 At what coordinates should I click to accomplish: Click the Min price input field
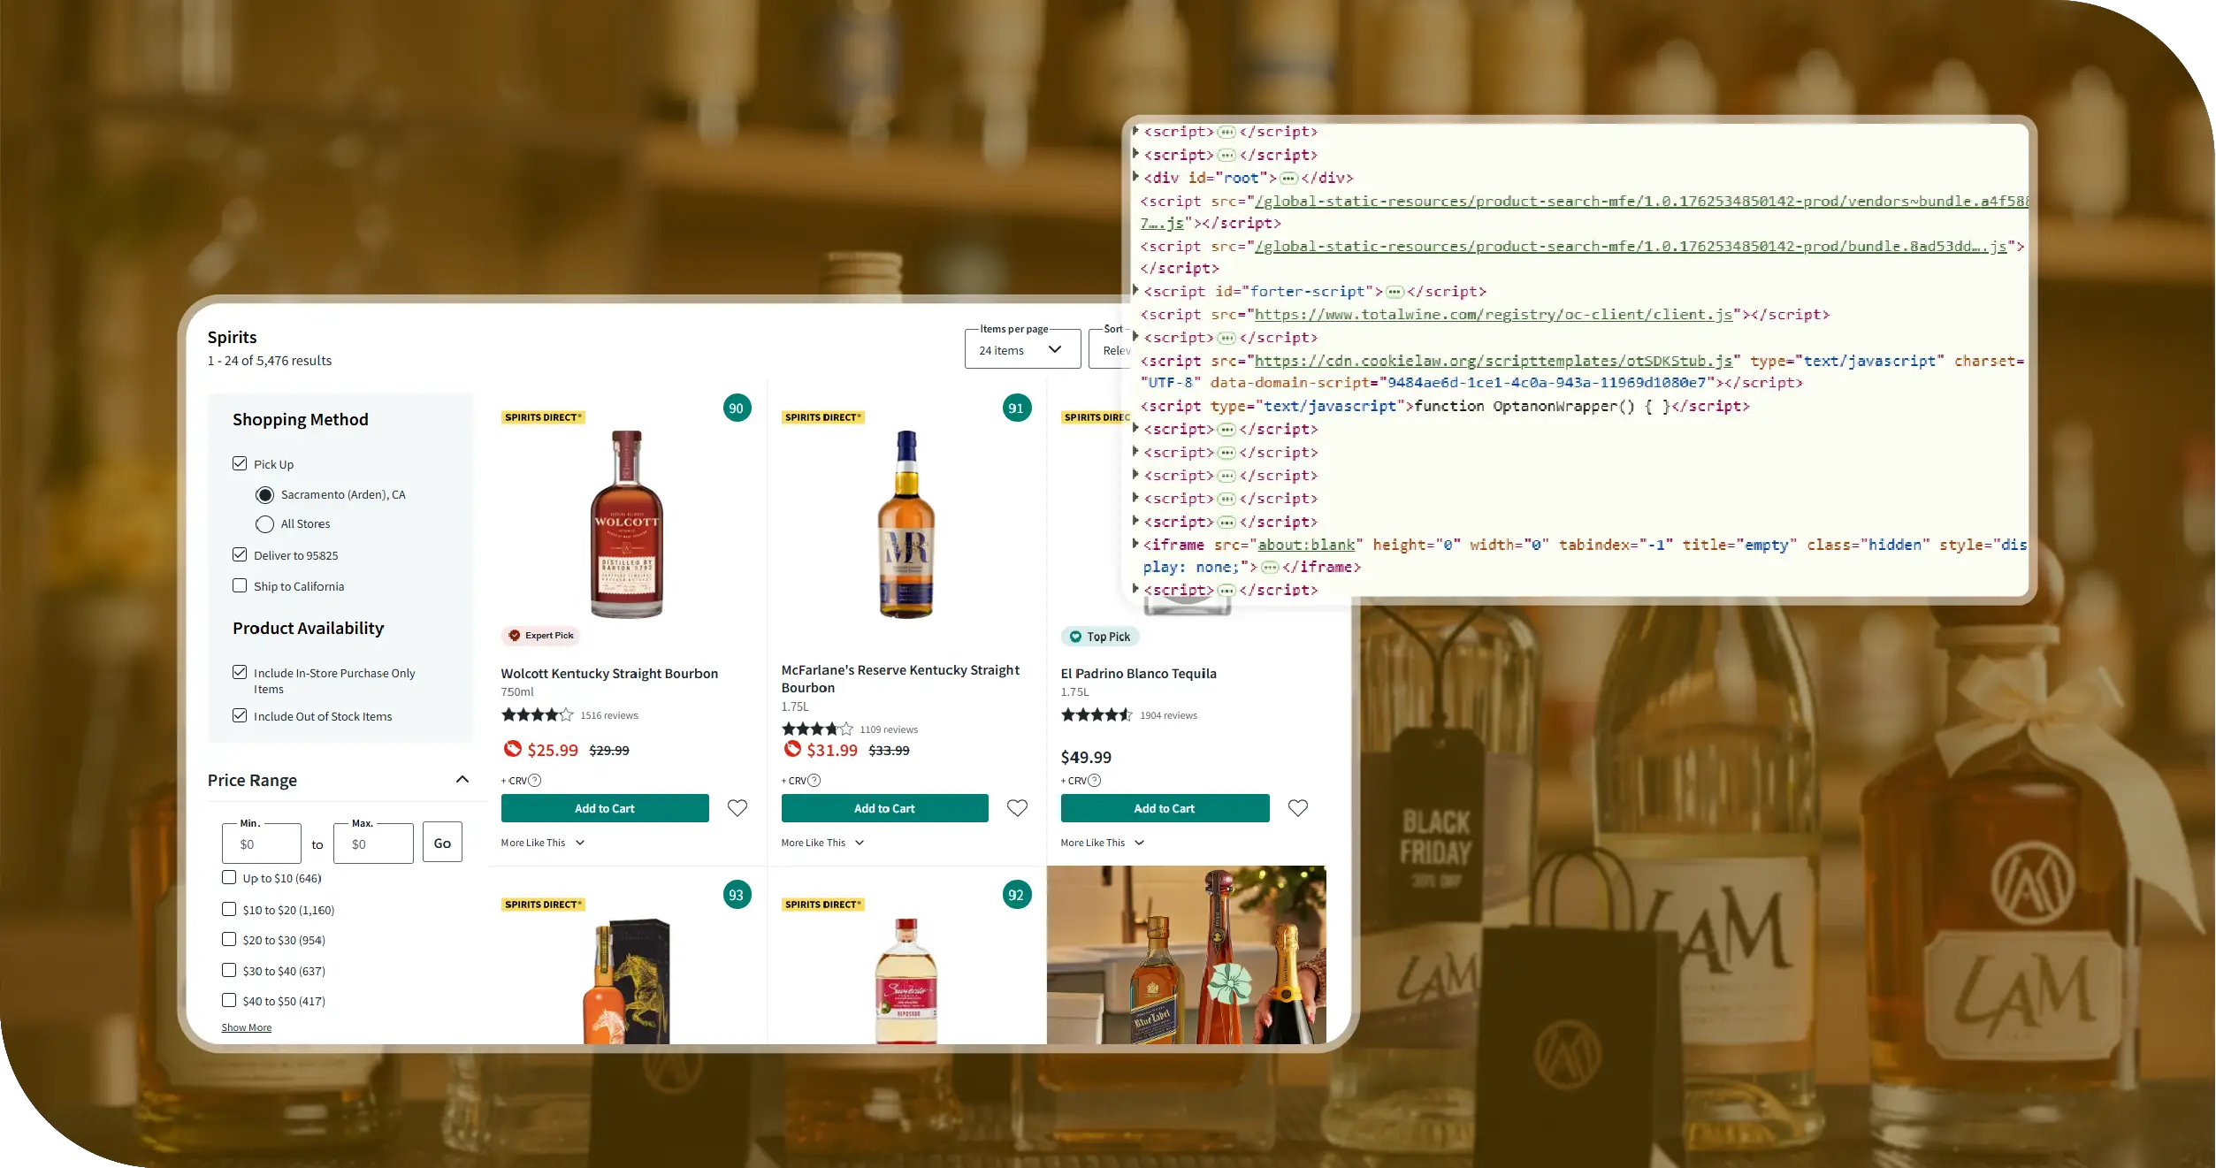pyautogui.click(x=261, y=843)
